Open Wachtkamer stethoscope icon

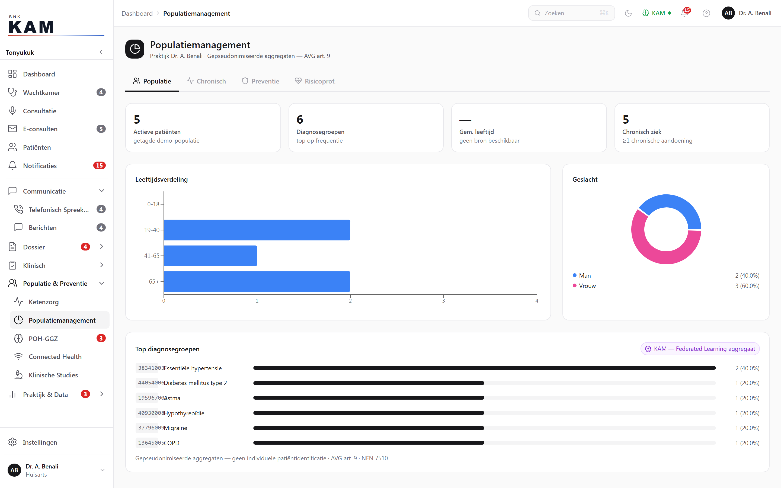click(x=12, y=92)
